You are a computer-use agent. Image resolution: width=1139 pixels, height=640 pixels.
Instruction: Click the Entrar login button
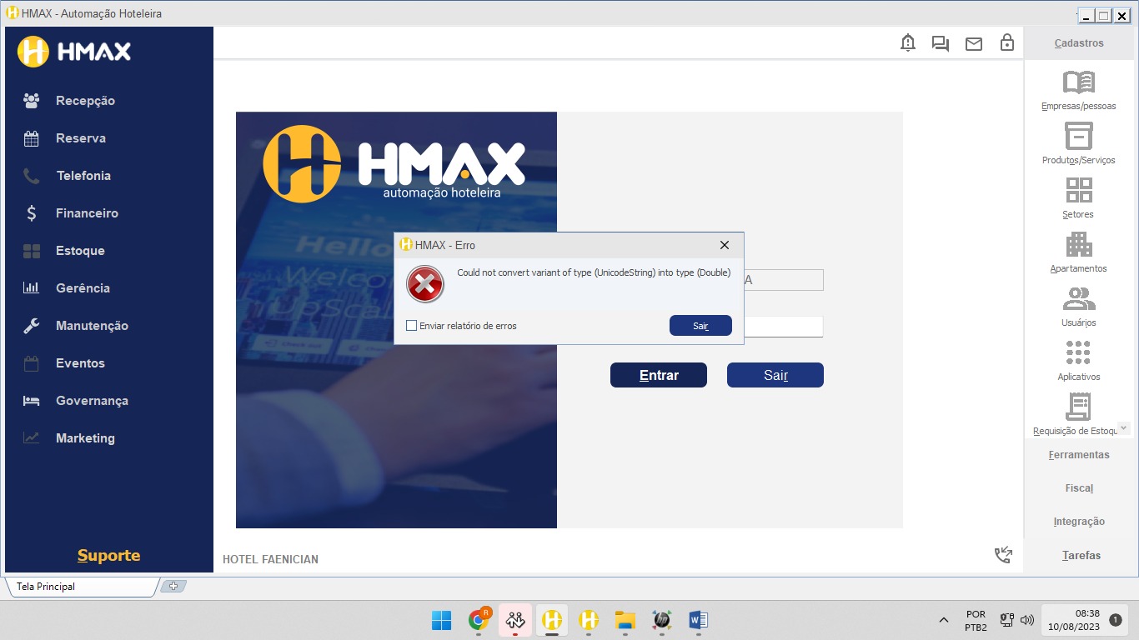coord(658,375)
